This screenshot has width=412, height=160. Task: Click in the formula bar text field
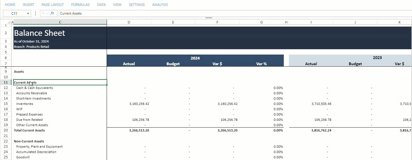coord(224,13)
